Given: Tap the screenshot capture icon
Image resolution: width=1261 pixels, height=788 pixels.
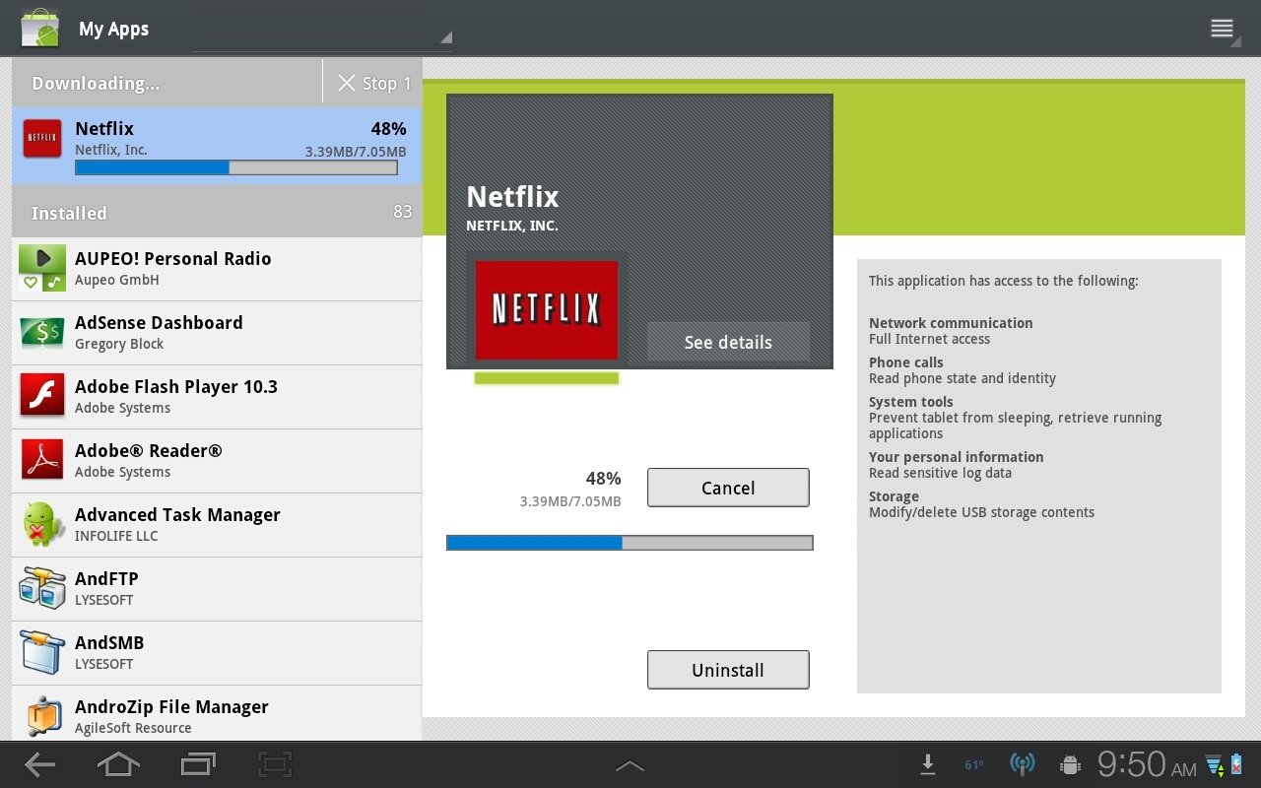Looking at the screenshot, I should pyautogui.click(x=276, y=764).
